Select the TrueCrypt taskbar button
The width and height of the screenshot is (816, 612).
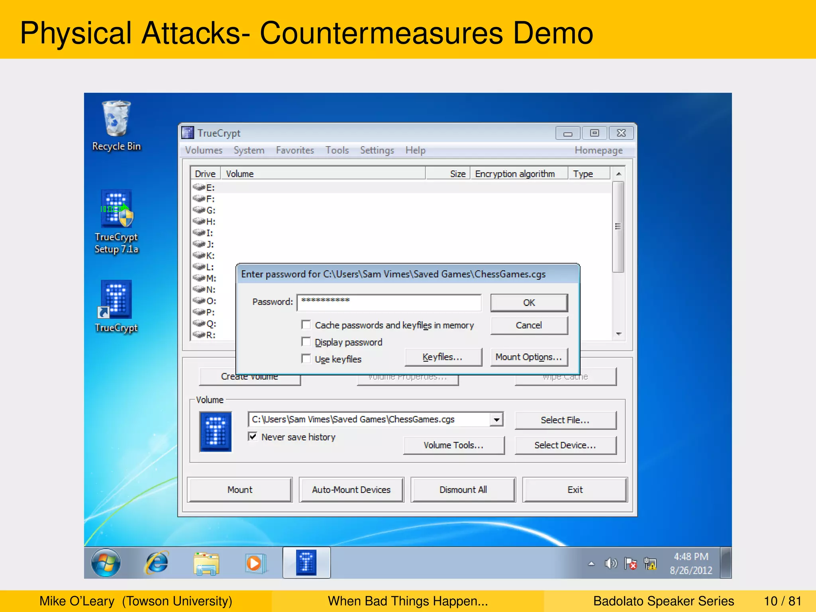[x=306, y=563]
